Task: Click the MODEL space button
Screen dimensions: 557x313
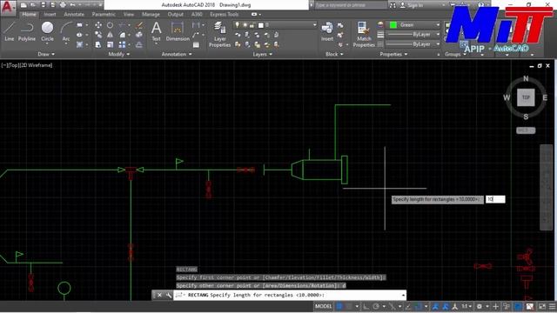Action: pyautogui.click(x=323, y=306)
